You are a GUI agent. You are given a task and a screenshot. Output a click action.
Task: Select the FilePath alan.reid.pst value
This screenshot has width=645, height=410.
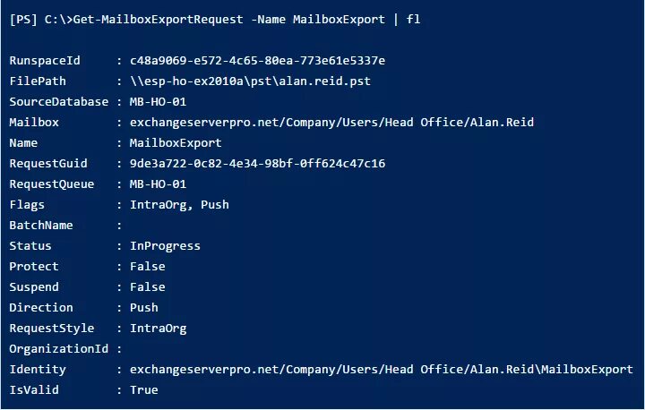click(250, 81)
